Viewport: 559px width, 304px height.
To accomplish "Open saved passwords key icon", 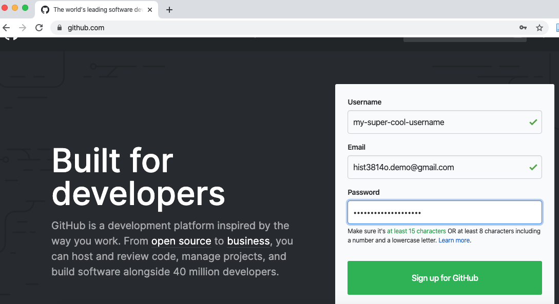I will coord(523,28).
